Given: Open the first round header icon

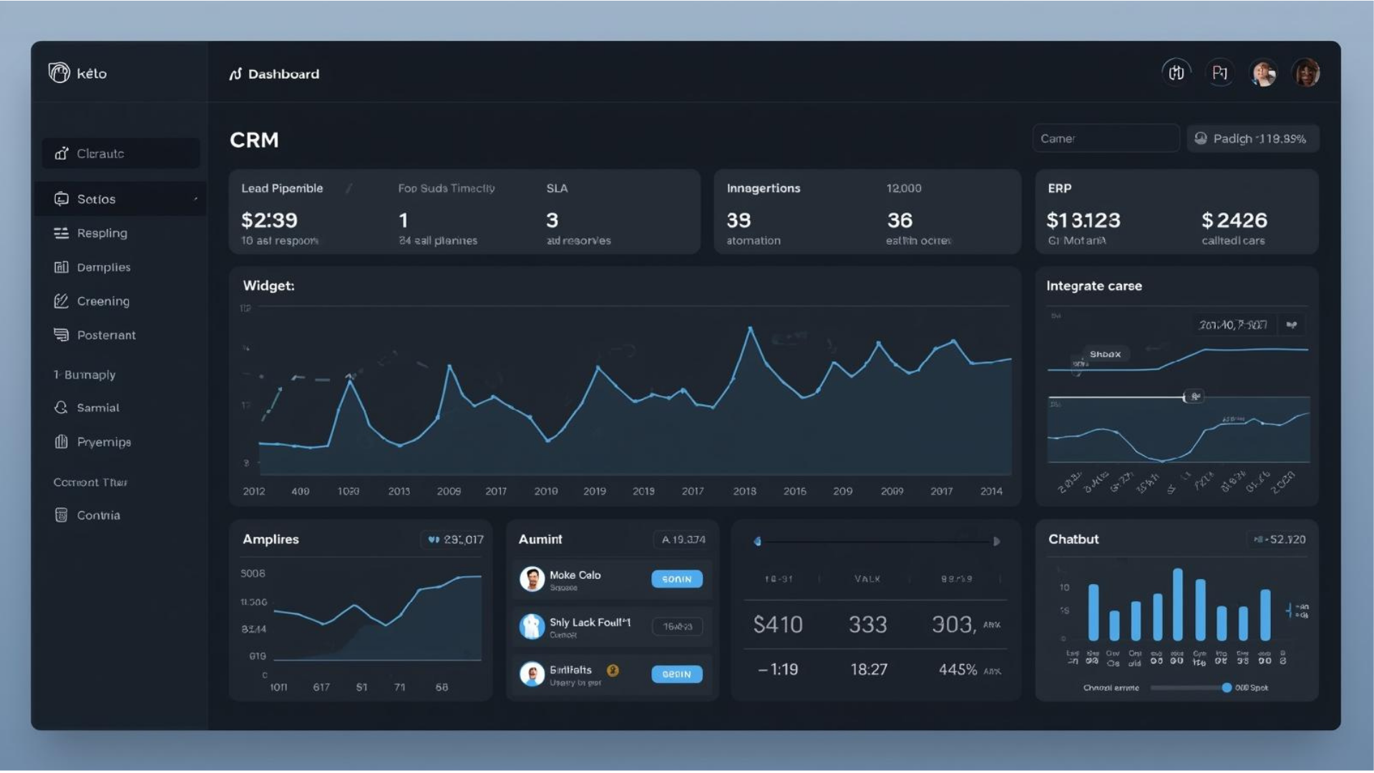Looking at the screenshot, I should pos(1176,72).
